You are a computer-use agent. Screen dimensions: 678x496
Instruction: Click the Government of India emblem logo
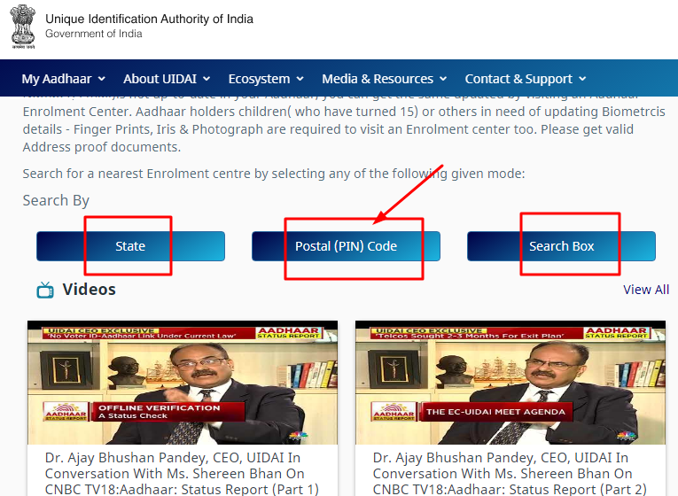coord(23,27)
